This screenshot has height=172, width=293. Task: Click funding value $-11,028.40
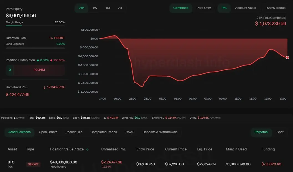click(x=271, y=164)
